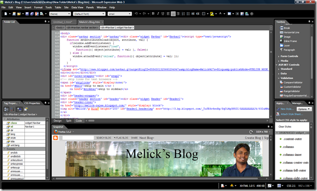This screenshot has width=317, height=191.
Task: Click the Save disk icon
Action: click(x=27, y=14)
